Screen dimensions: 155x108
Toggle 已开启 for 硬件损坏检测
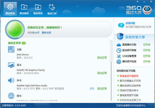147,61
